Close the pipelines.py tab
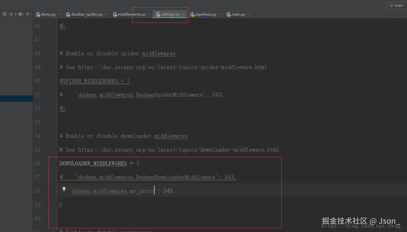The width and height of the screenshot is (407, 232). (219, 14)
